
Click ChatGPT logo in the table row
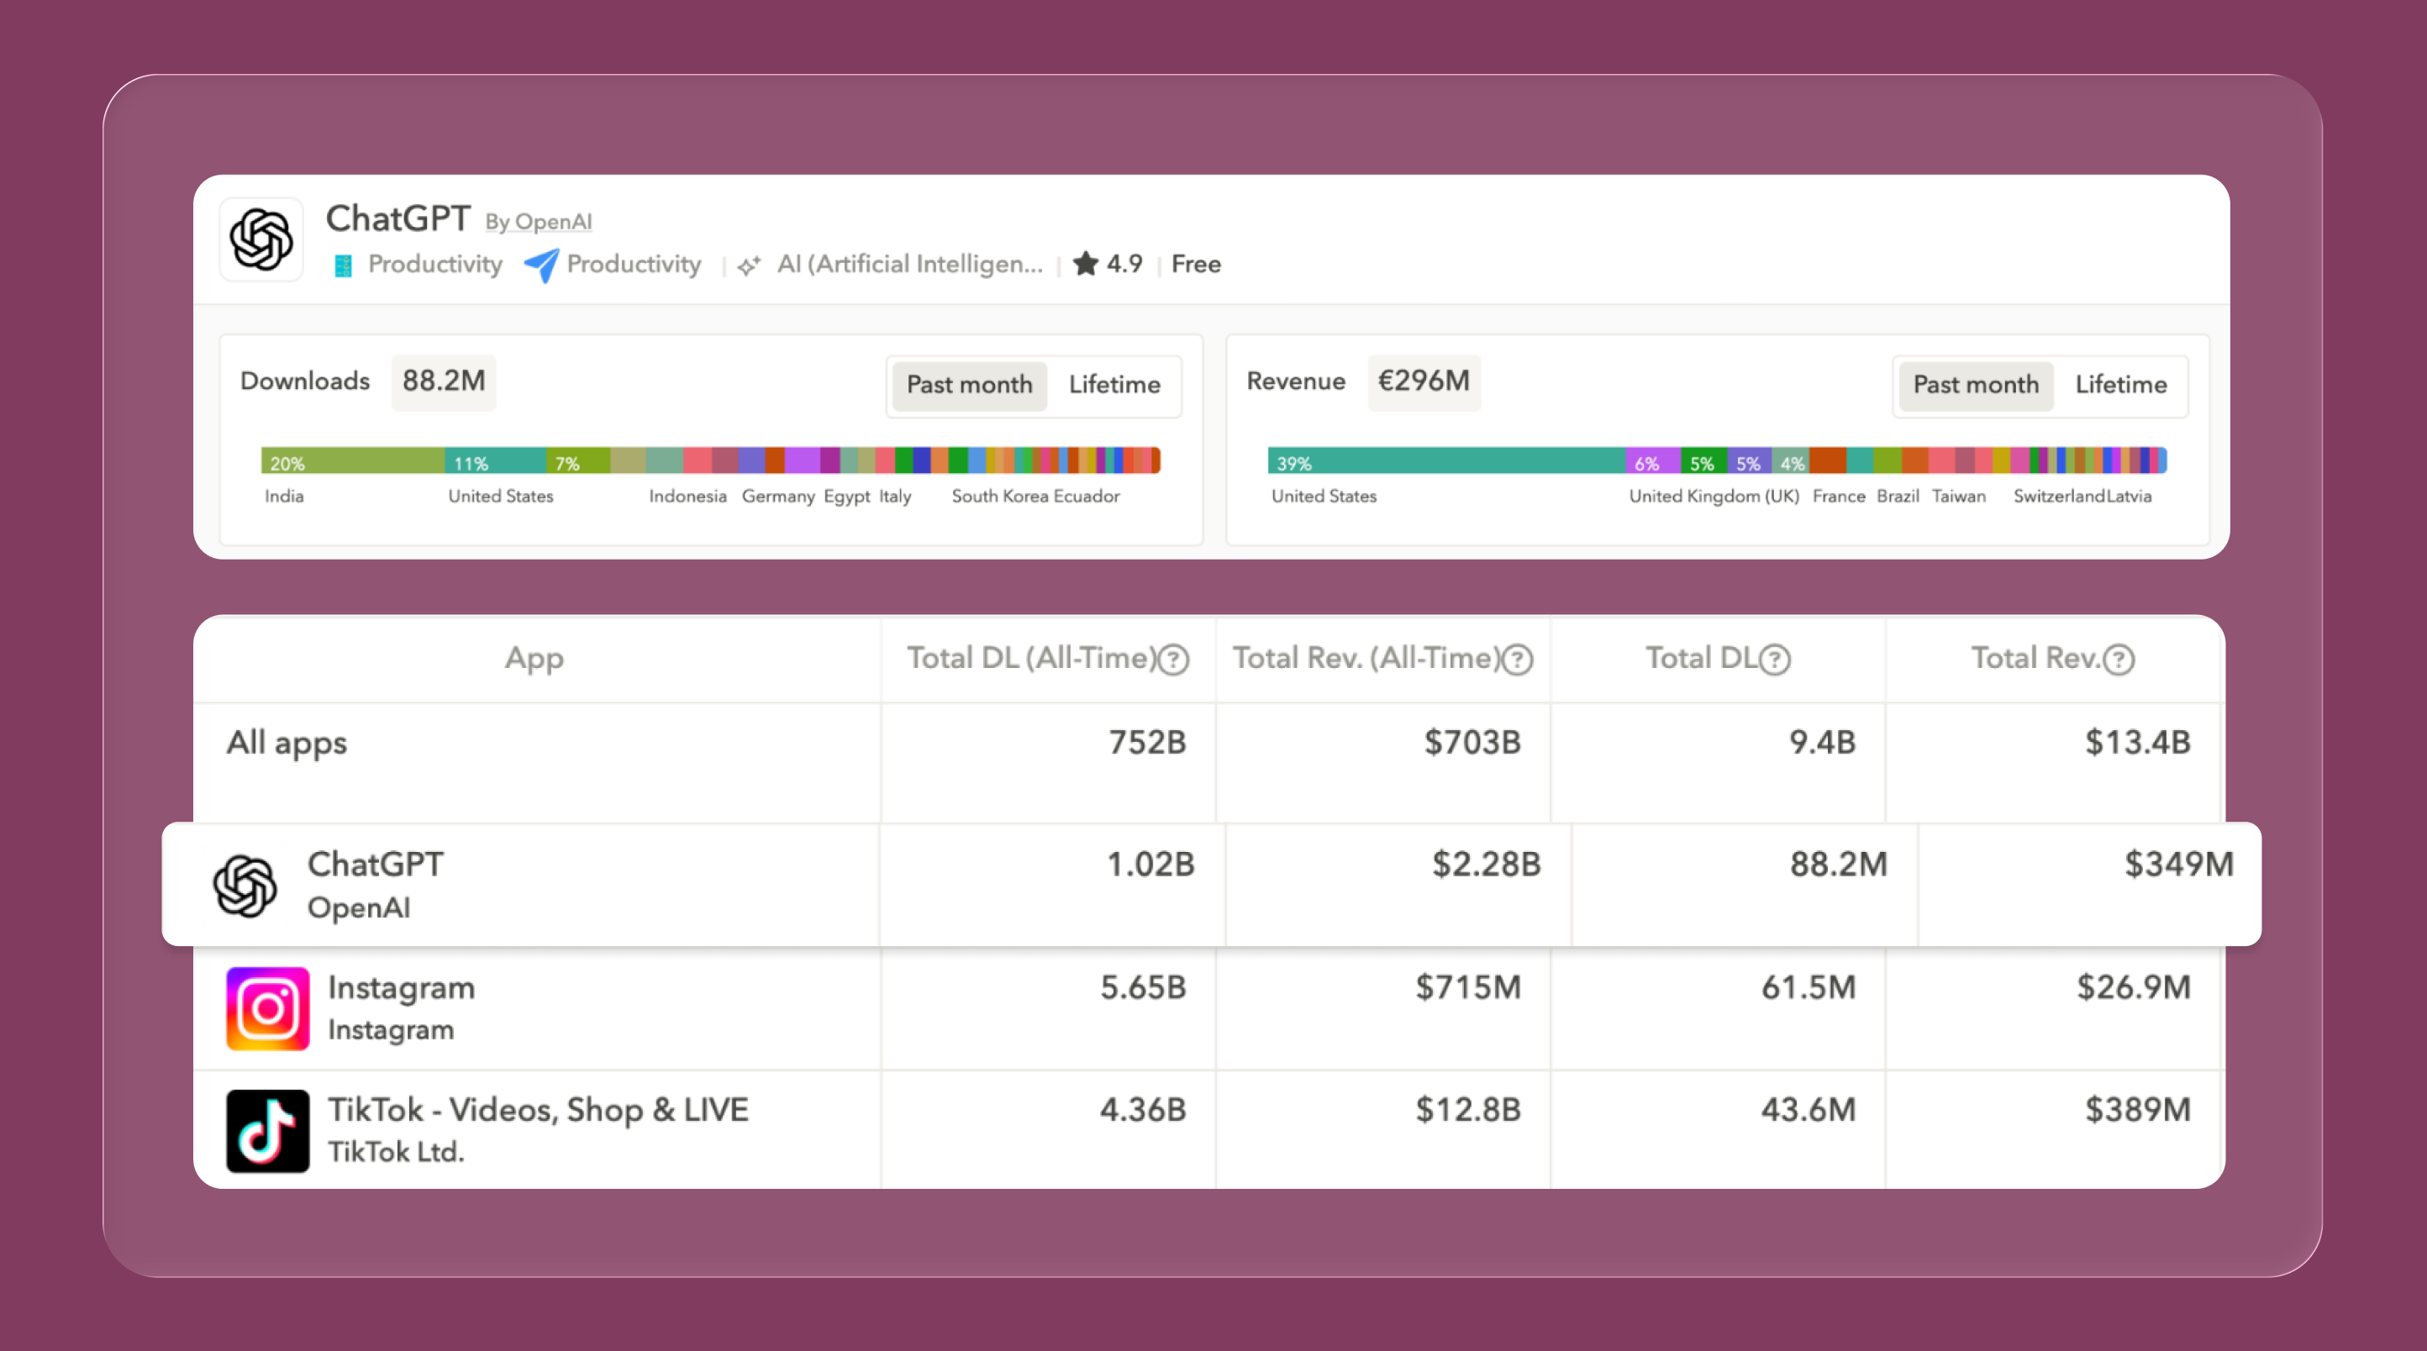(x=245, y=886)
